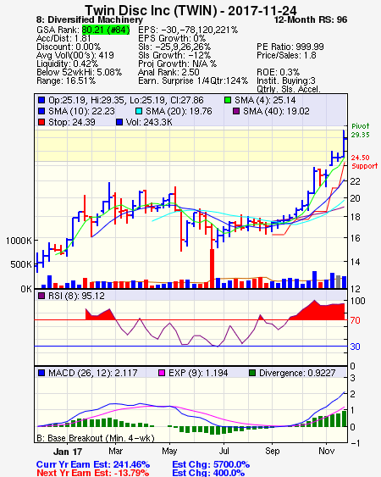Screen dimensions: 381x477
Task: Click the blue Vol legend swatch
Action: pyautogui.click(x=119, y=122)
